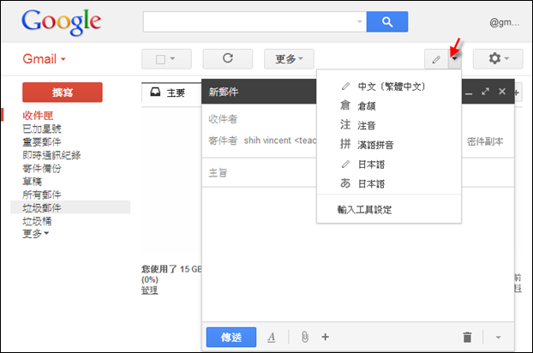Open the Gmail switcher dropdown

coord(44,59)
